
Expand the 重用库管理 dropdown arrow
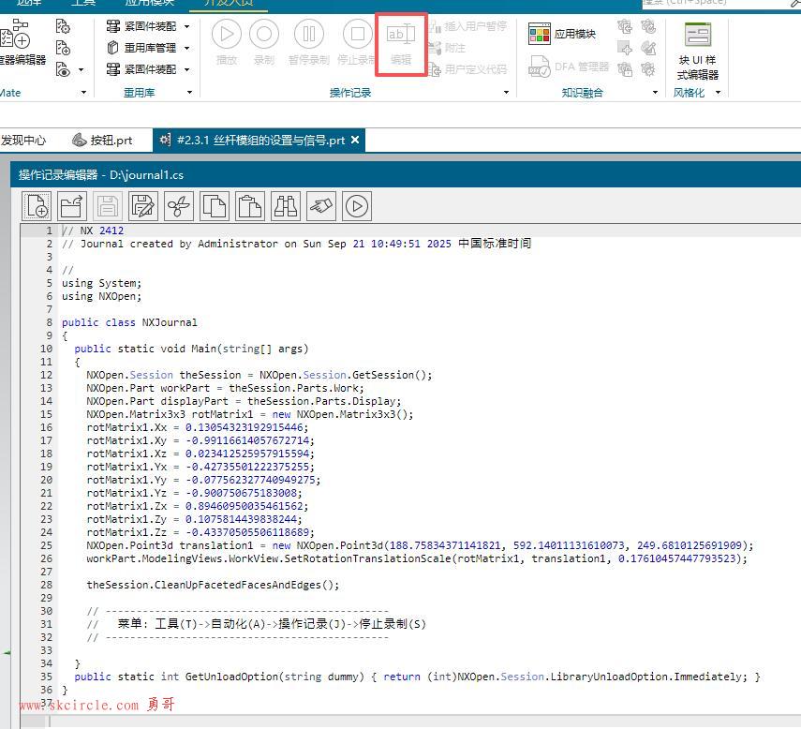click(187, 48)
